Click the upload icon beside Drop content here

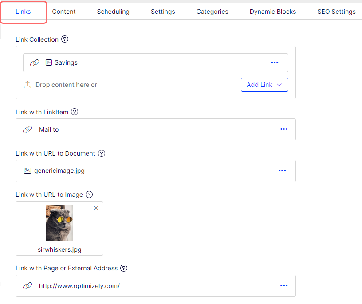point(28,85)
